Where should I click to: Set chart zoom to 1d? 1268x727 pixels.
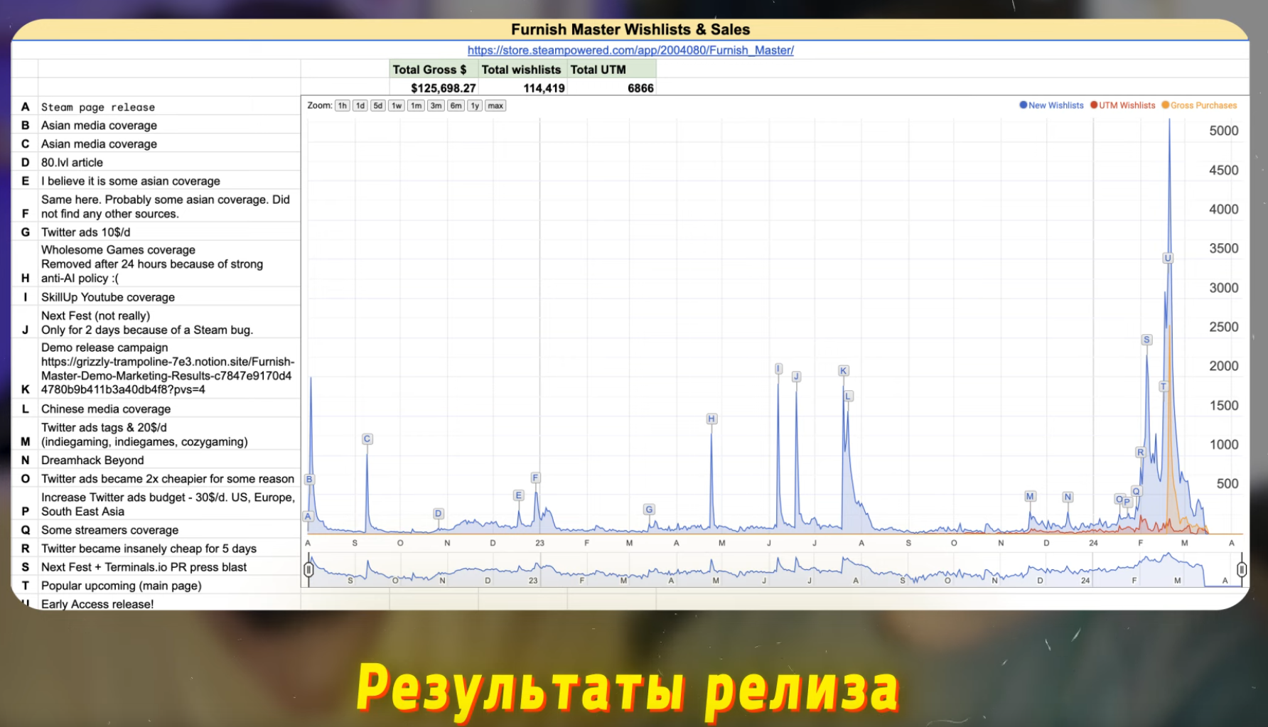(x=360, y=106)
